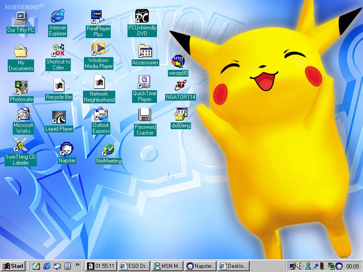Switch to the Napster taskbar button
363x272 pixels.
click(x=201, y=266)
